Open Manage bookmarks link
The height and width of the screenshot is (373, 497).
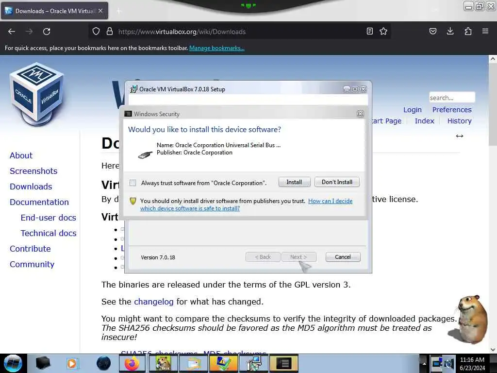coord(217,48)
